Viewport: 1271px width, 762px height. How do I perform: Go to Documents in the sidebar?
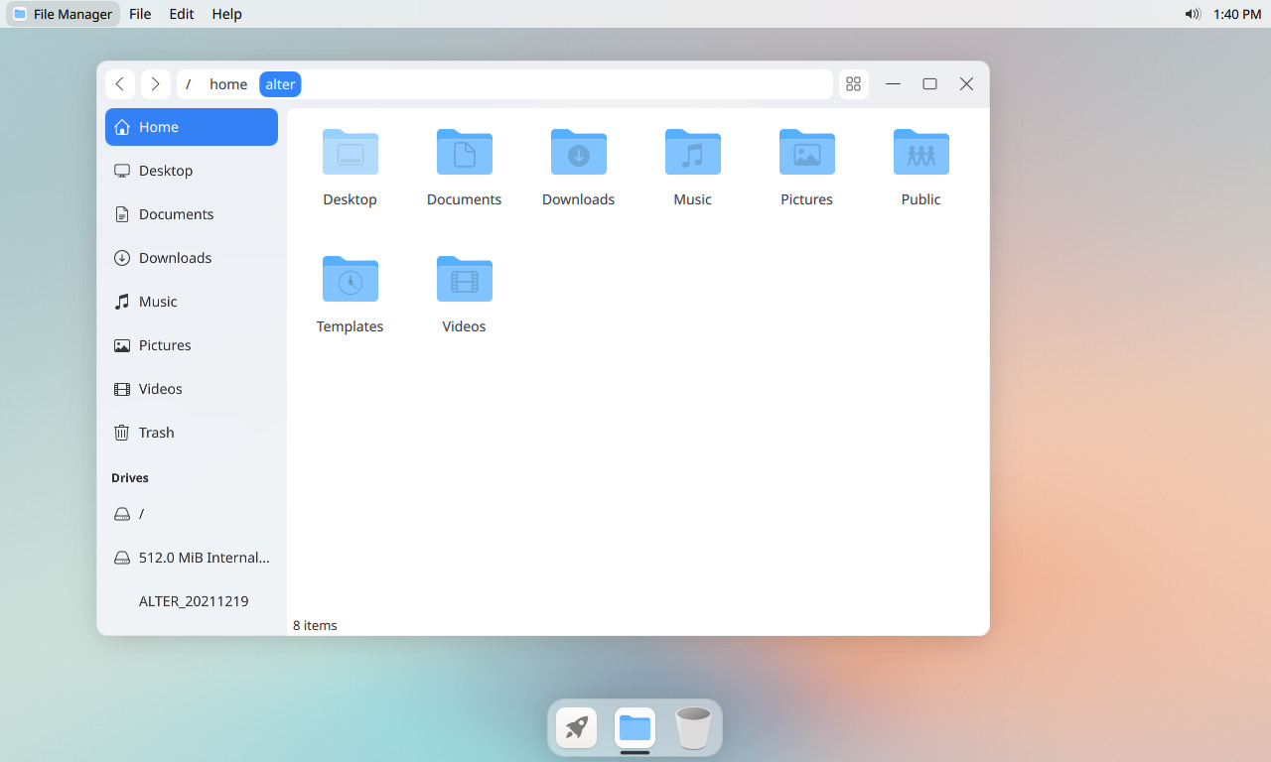[192, 214]
